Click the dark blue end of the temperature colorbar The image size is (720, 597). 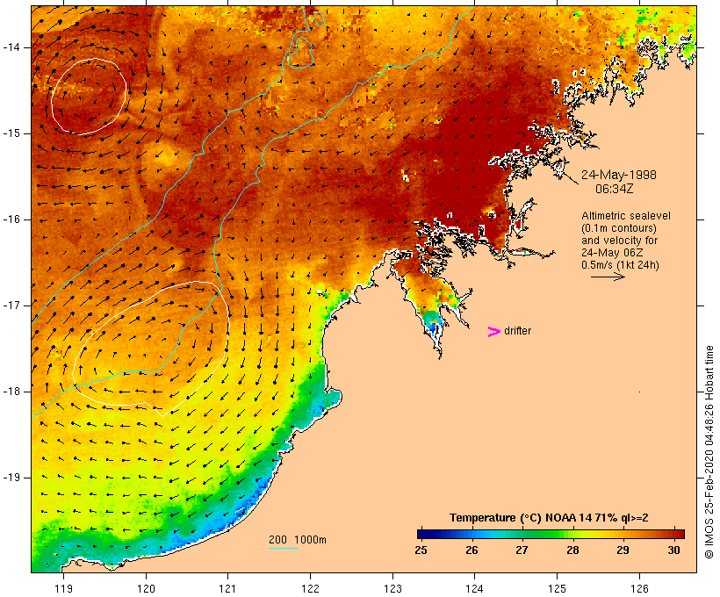(x=427, y=534)
